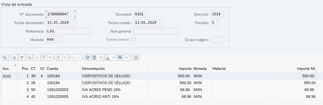323x105 pixels.
Task: Print the list with printer icon
Action: pyautogui.click(x=88, y=57)
